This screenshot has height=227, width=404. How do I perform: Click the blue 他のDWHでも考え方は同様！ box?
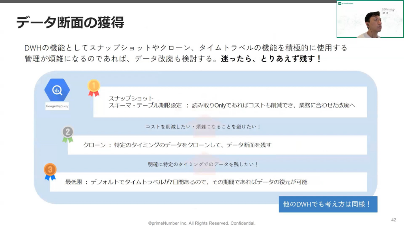click(328, 204)
